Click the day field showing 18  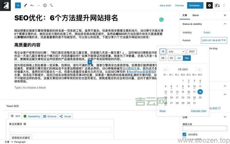(x=163, y=52)
